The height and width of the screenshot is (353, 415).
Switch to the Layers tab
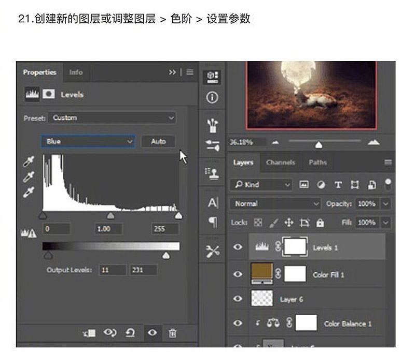pyautogui.click(x=243, y=163)
